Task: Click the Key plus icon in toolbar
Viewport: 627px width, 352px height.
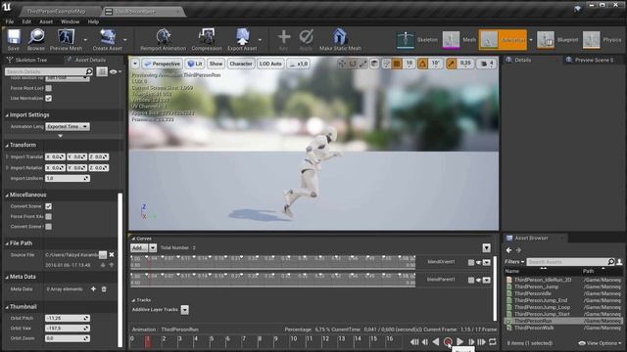Action: pyautogui.click(x=283, y=39)
